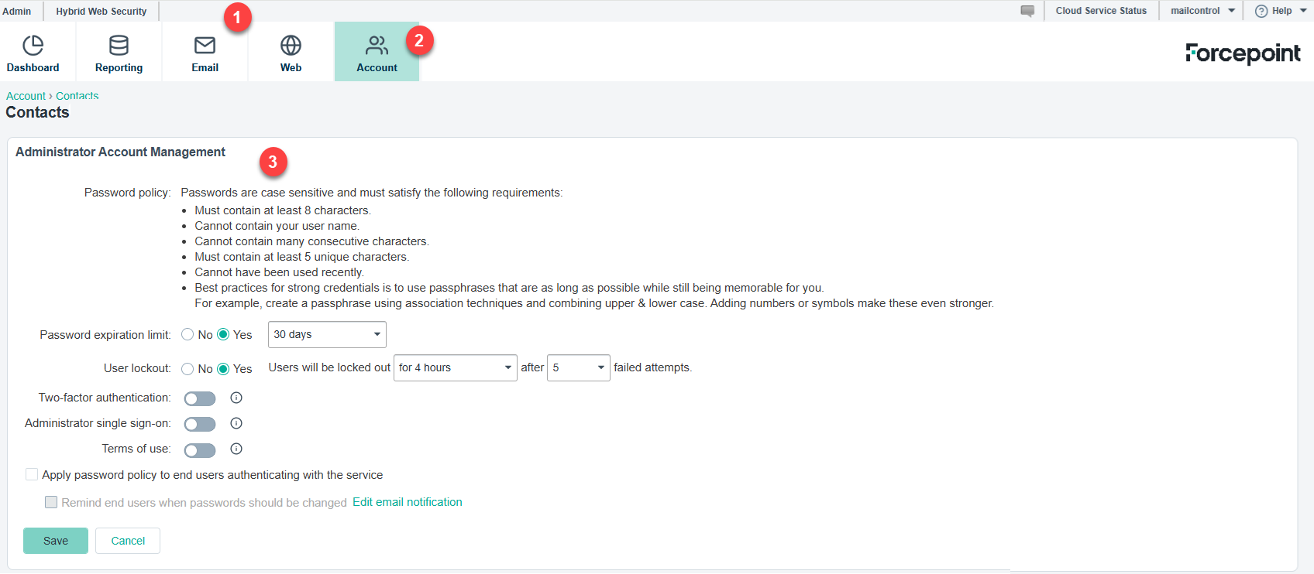
Task: Click the Two-factor authentication info icon
Action: coord(236,398)
